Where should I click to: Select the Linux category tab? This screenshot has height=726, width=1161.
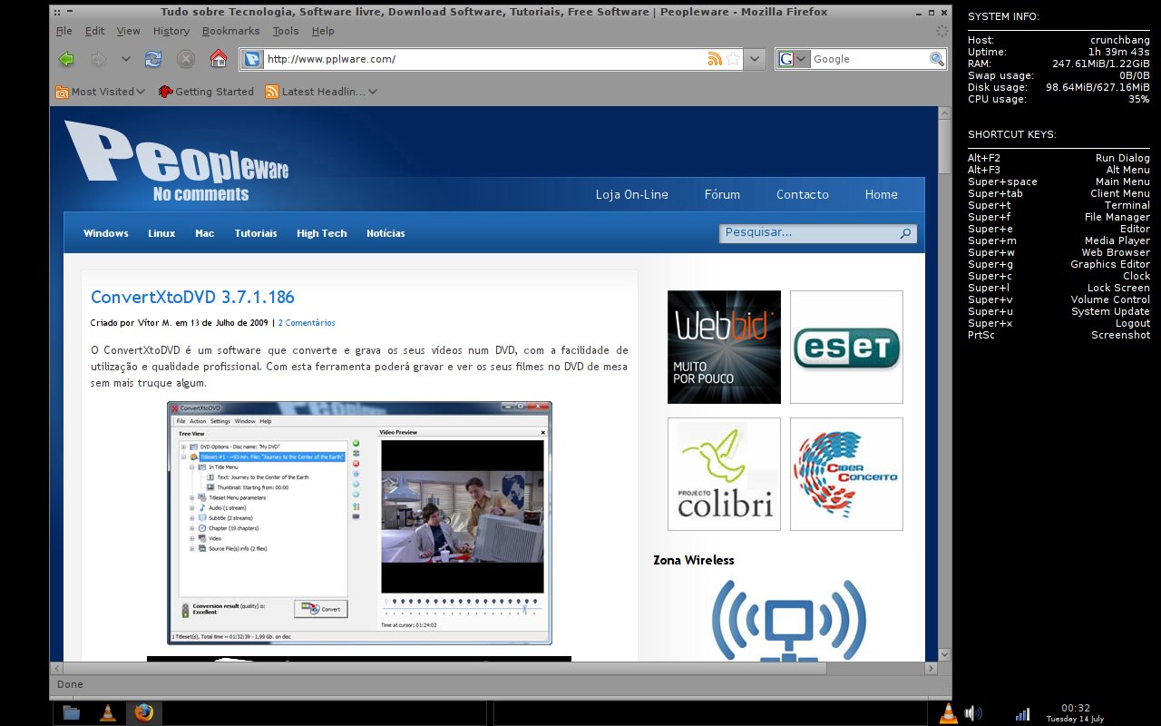(x=161, y=233)
